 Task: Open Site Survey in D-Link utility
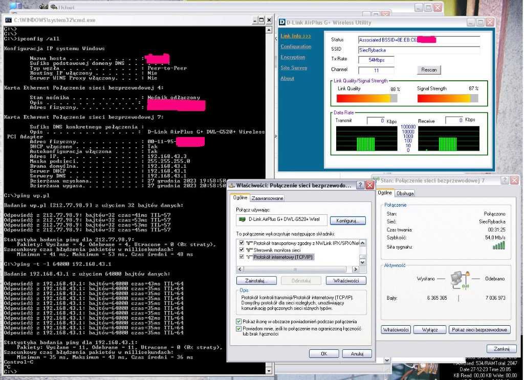[x=294, y=68]
